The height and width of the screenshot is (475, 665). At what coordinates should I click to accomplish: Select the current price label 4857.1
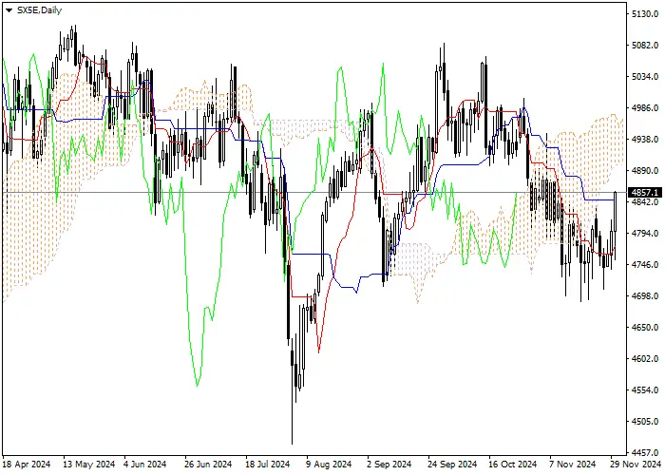pos(645,193)
